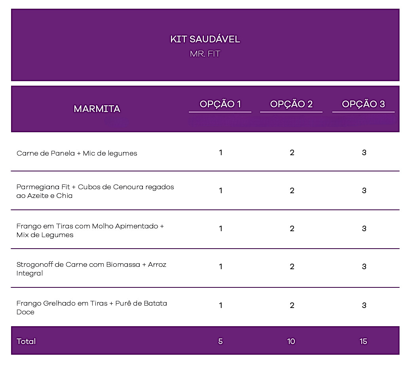Click Frango Grelhado quantity under OPÇÃO 3

coord(364,305)
